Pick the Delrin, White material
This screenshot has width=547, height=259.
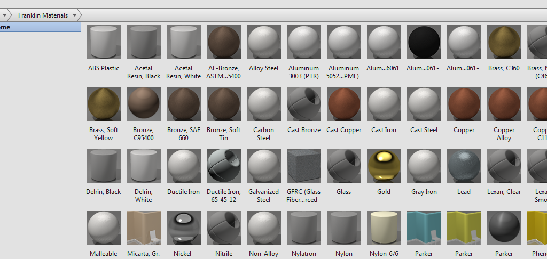click(144, 166)
